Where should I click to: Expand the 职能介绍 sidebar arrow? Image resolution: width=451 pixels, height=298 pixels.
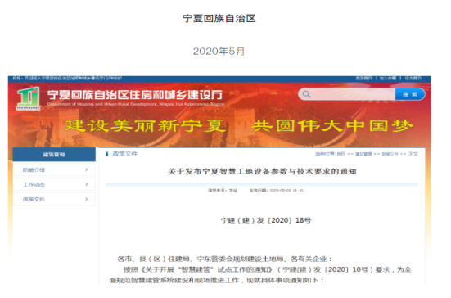point(86,169)
